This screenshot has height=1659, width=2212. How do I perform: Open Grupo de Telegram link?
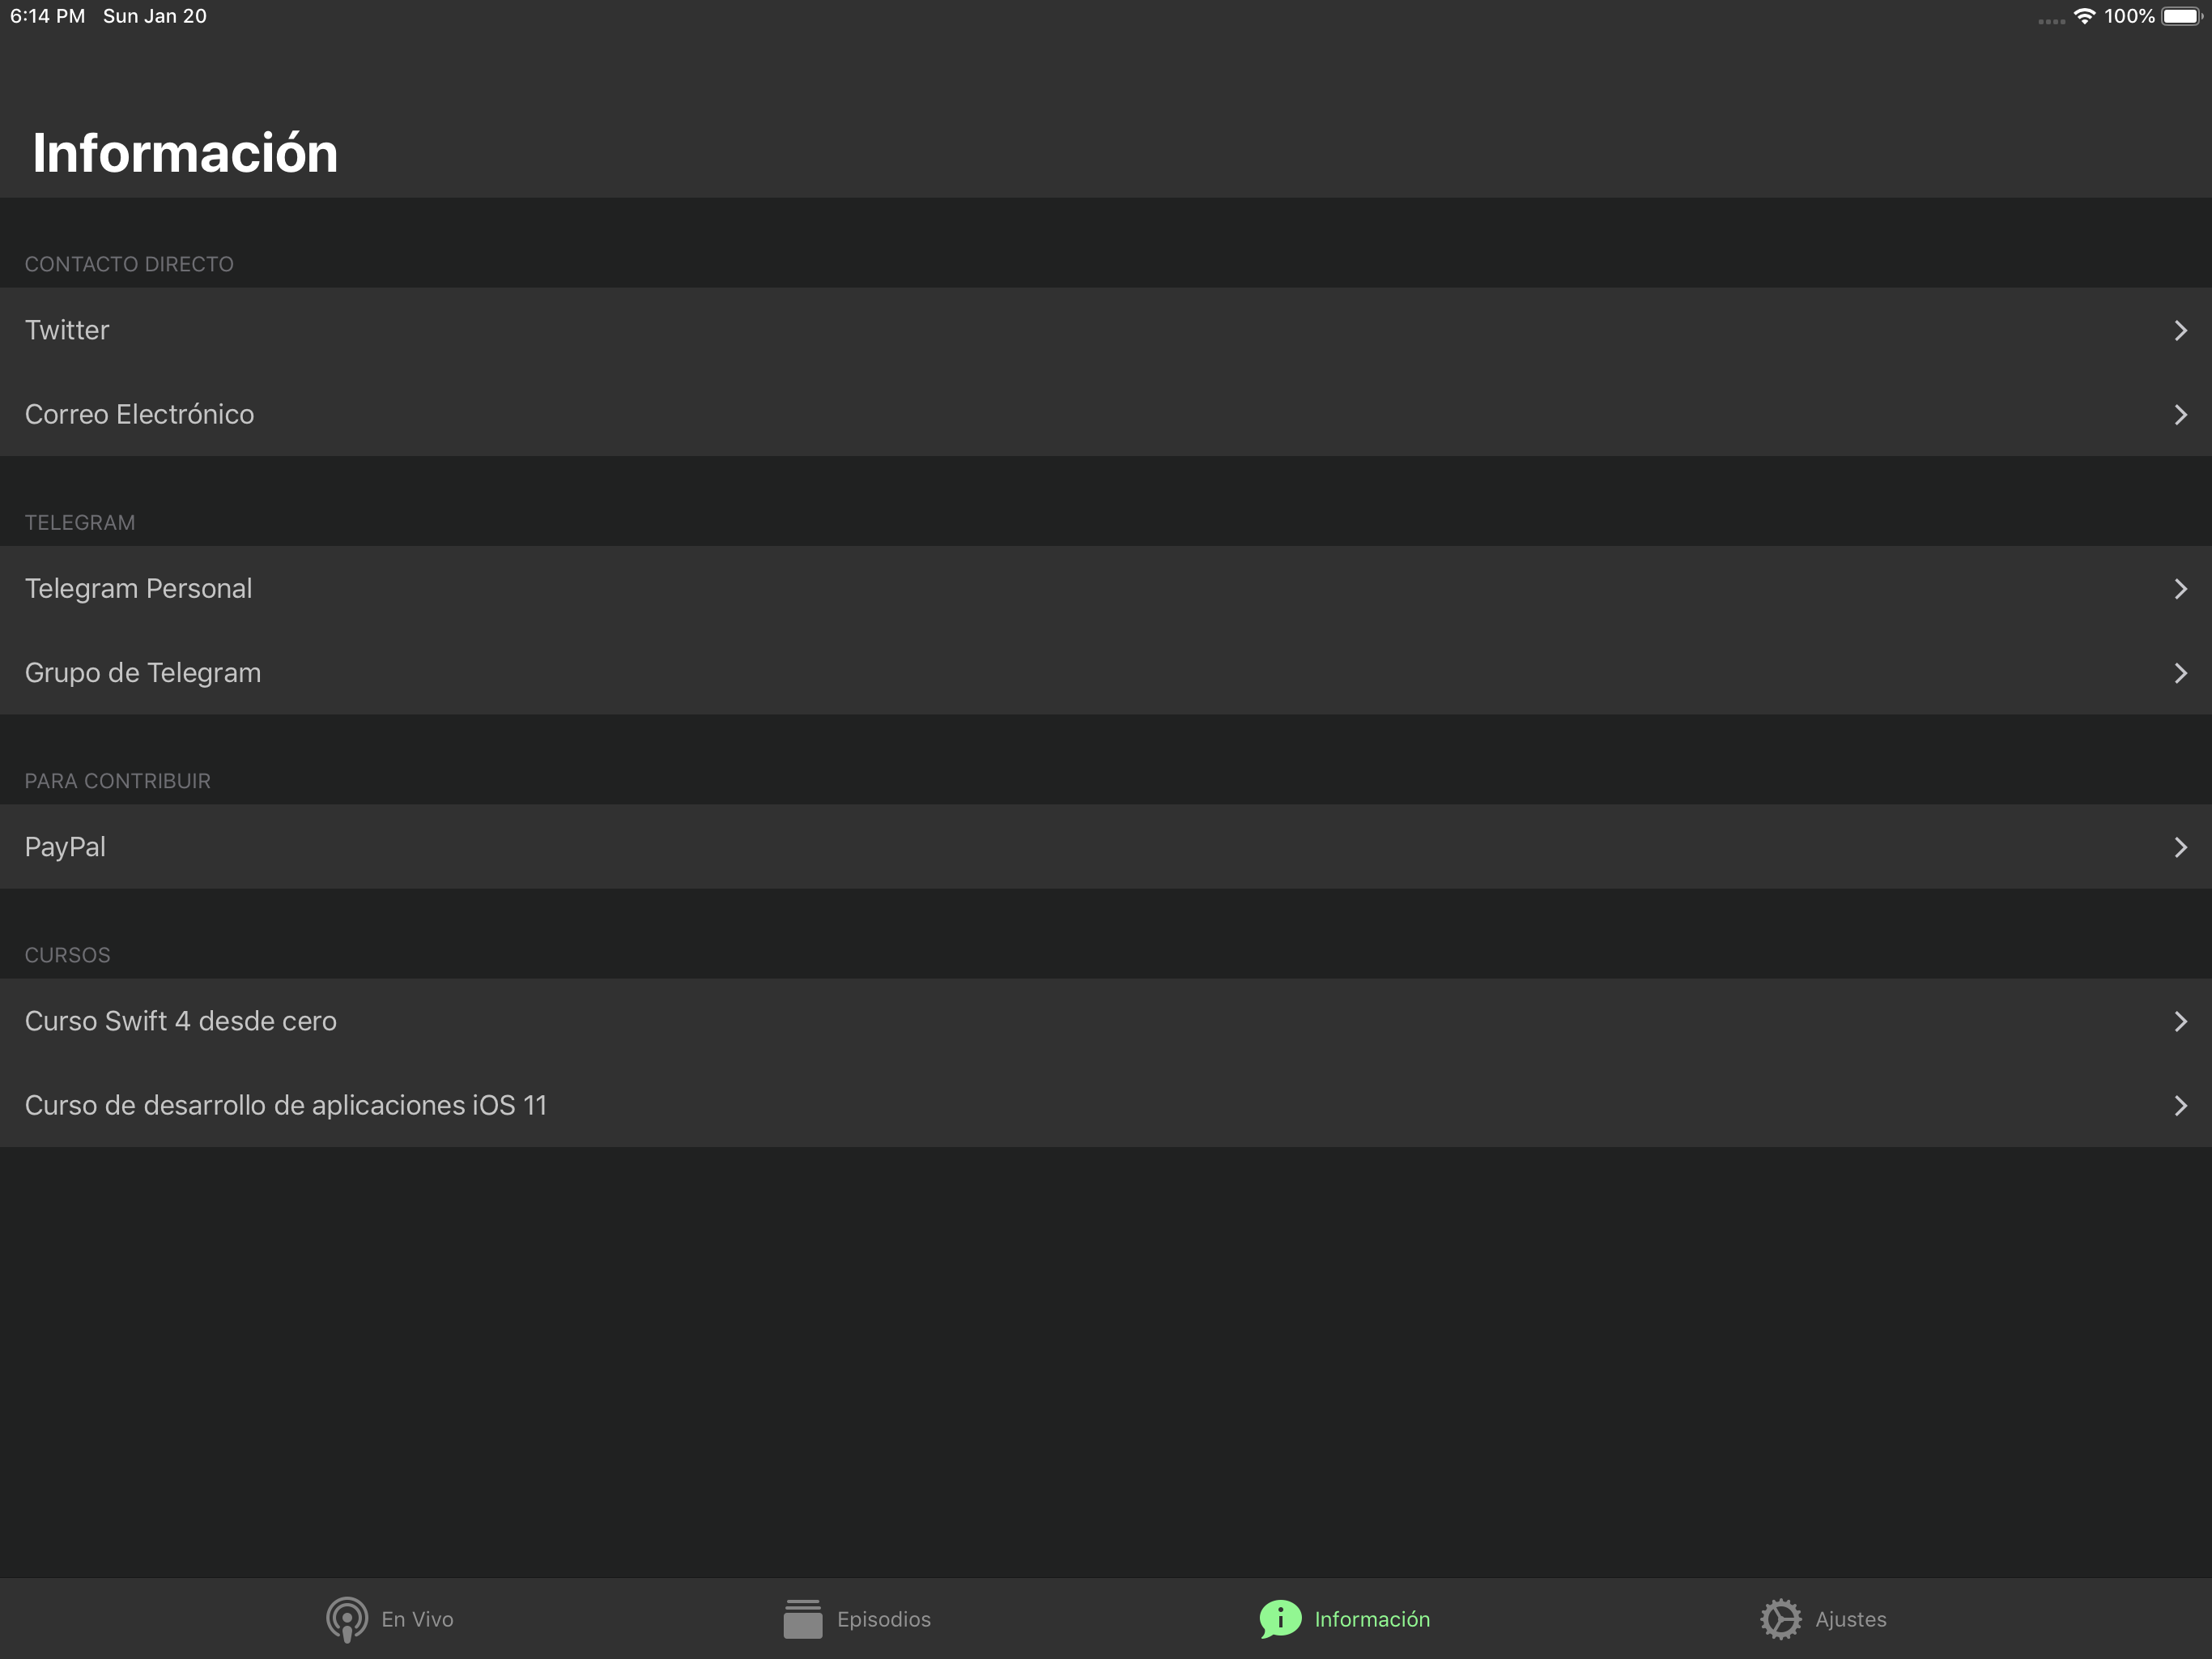pos(1106,672)
